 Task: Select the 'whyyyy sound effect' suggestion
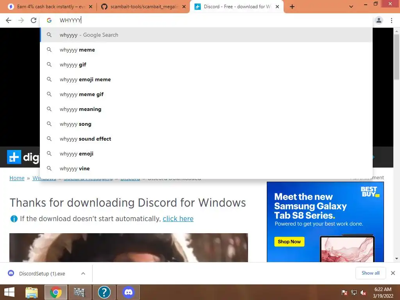(206, 139)
